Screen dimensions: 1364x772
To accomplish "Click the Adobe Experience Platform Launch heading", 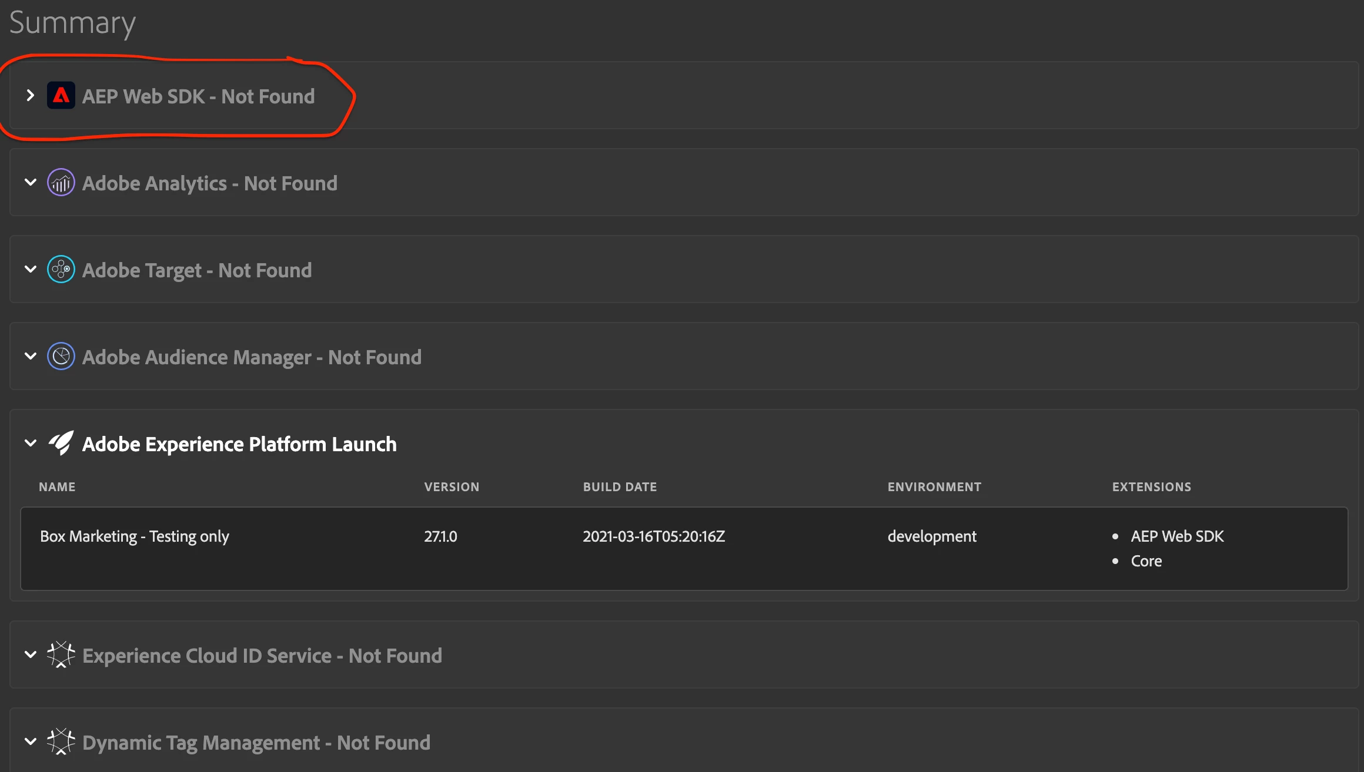I will (239, 444).
